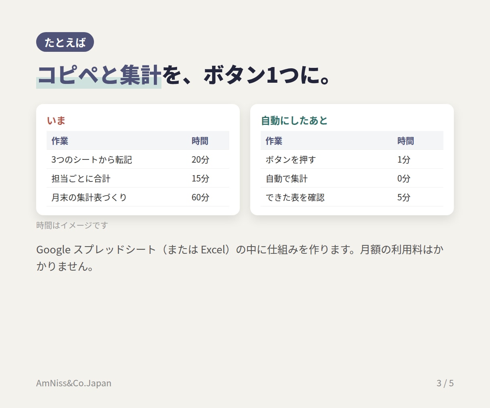The height and width of the screenshot is (408, 490).
Task: Click the いま card title
Action: click(x=56, y=120)
